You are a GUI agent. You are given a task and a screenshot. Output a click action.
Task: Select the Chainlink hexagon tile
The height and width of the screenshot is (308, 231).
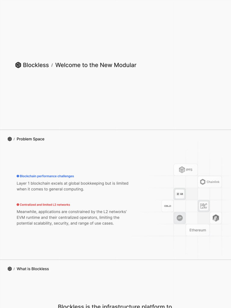210,182
